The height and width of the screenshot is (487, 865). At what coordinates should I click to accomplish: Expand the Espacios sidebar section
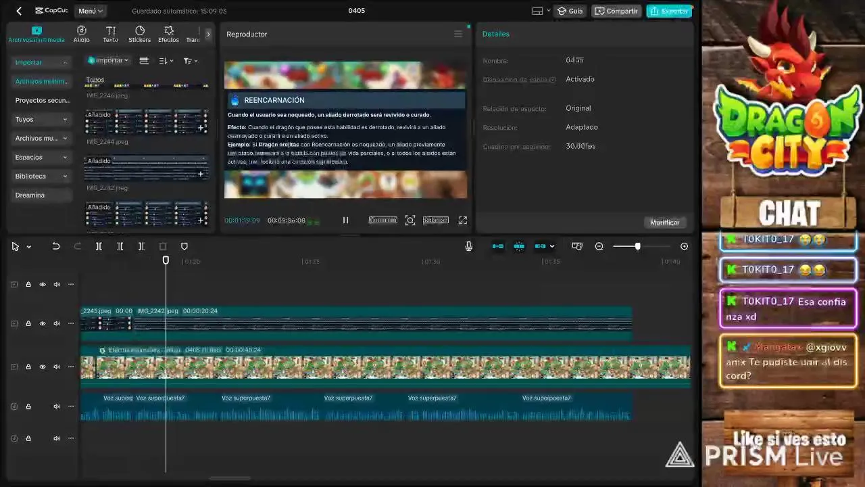[x=41, y=157]
